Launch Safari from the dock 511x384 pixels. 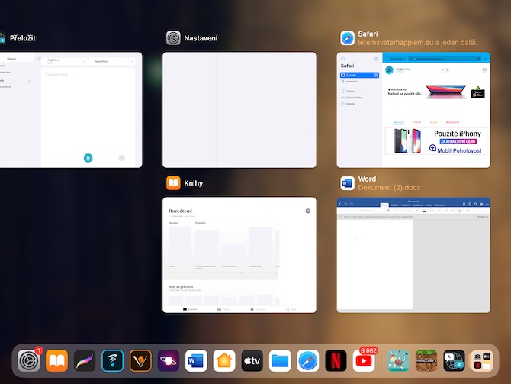click(x=308, y=361)
